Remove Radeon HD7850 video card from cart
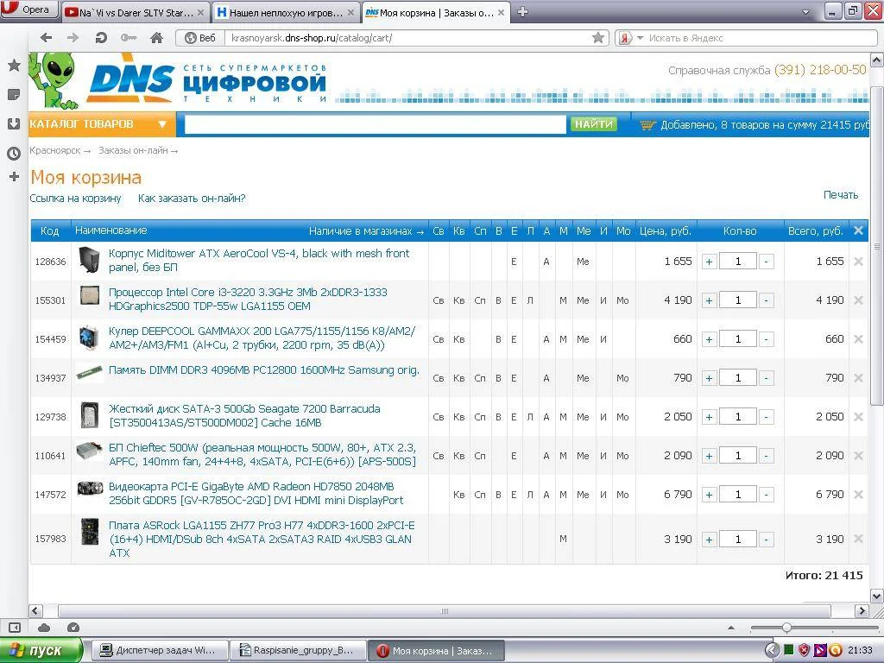The width and height of the screenshot is (884, 663). click(x=858, y=495)
